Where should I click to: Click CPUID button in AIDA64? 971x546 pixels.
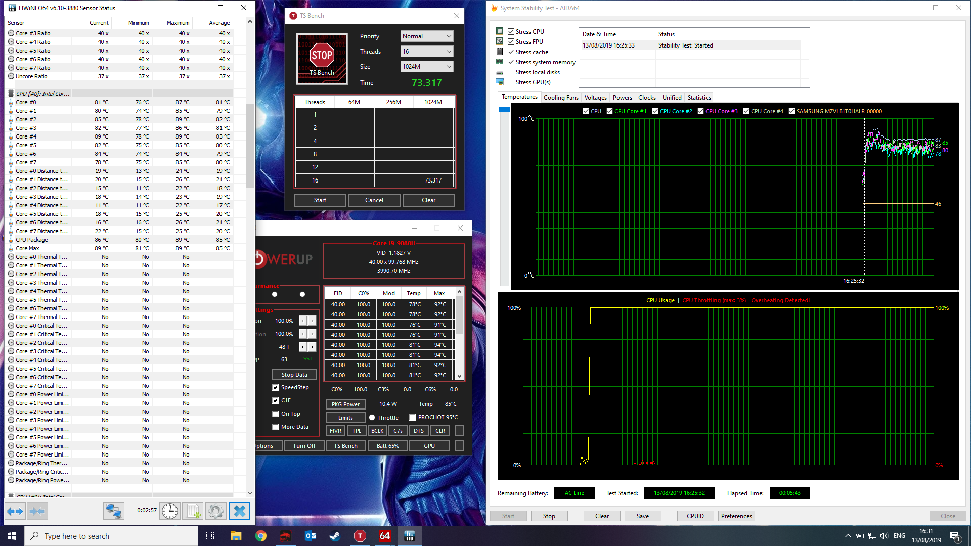695,516
